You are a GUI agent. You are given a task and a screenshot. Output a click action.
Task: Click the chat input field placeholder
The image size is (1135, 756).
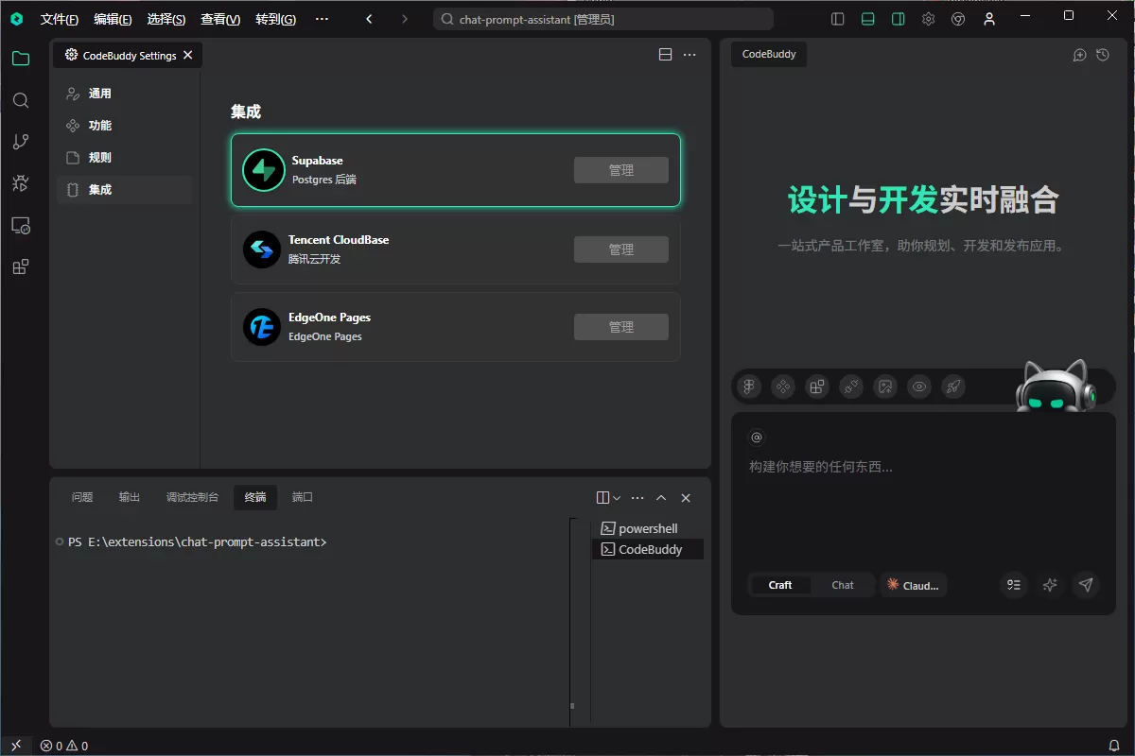tap(821, 467)
